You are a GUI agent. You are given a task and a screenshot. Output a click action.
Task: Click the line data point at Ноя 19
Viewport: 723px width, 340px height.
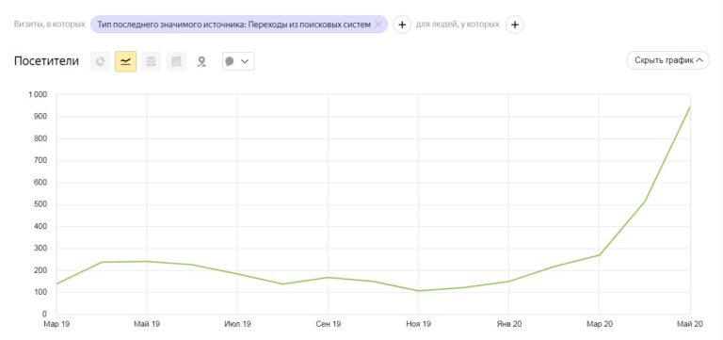418,291
